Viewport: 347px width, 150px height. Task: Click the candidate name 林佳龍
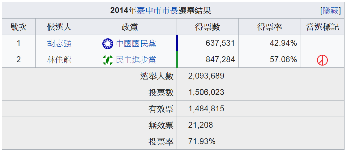[x=59, y=60]
